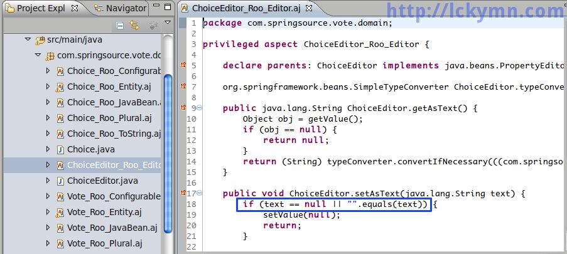Click the package declaration on line 1
Viewport: 567px width, 254px height.
297,23
